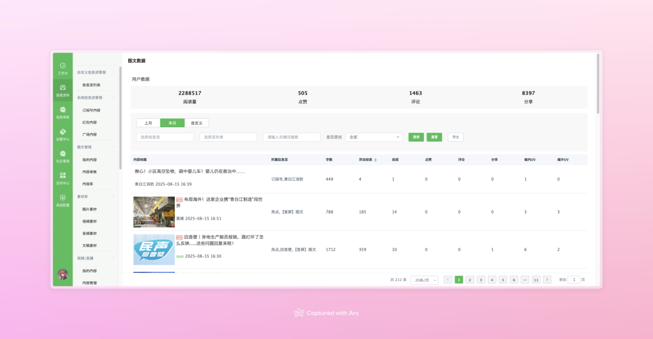Go to page 3
The image size is (653, 339).
pos(481,280)
